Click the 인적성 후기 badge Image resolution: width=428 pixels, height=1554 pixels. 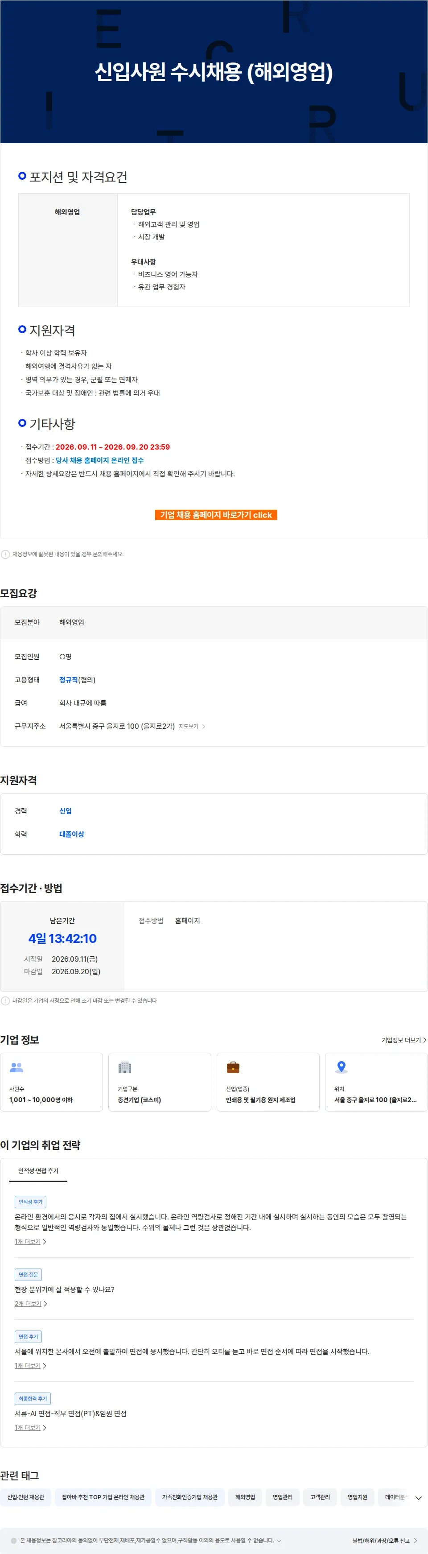pos(30,1202)
